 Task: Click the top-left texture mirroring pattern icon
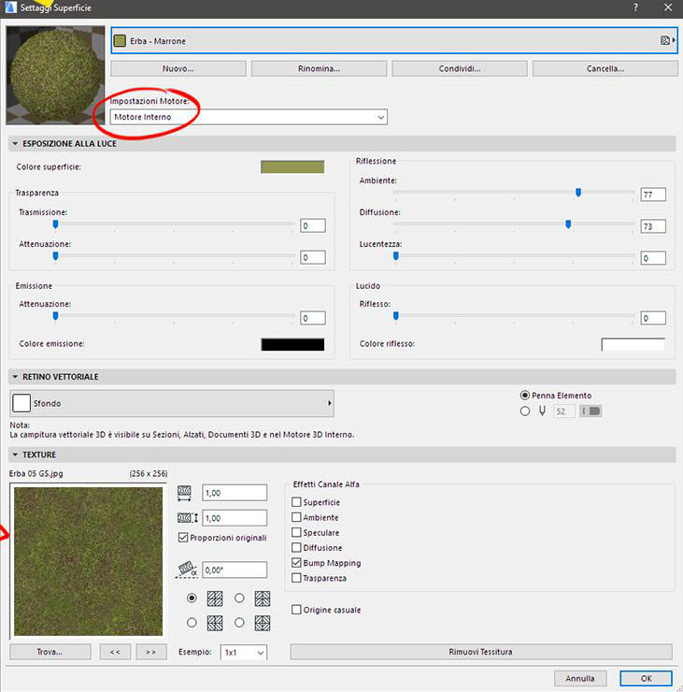(215, 598)
